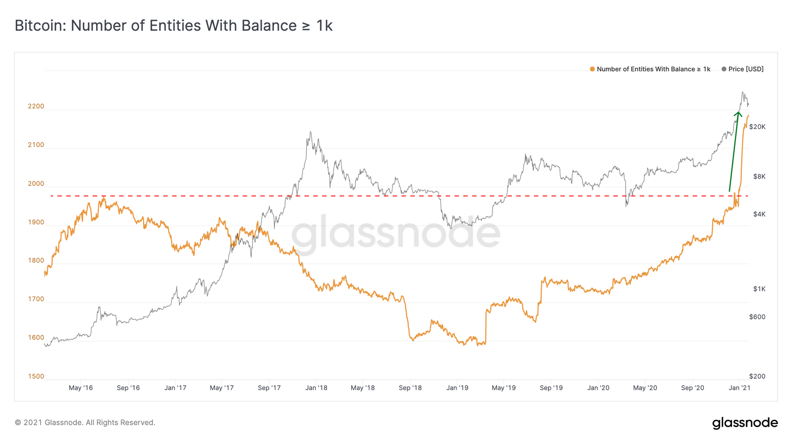Viewport: 792px width, 444px height.
Task: Click the gray Price legend dot
Action: click(x=724, y=69)
